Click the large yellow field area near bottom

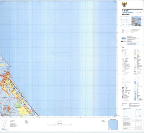click(24, 111)
